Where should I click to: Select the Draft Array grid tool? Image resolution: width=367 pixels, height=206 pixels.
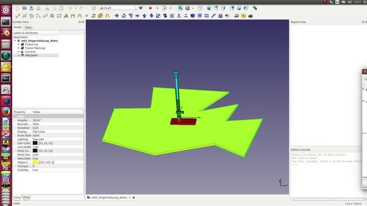(206, 16)
